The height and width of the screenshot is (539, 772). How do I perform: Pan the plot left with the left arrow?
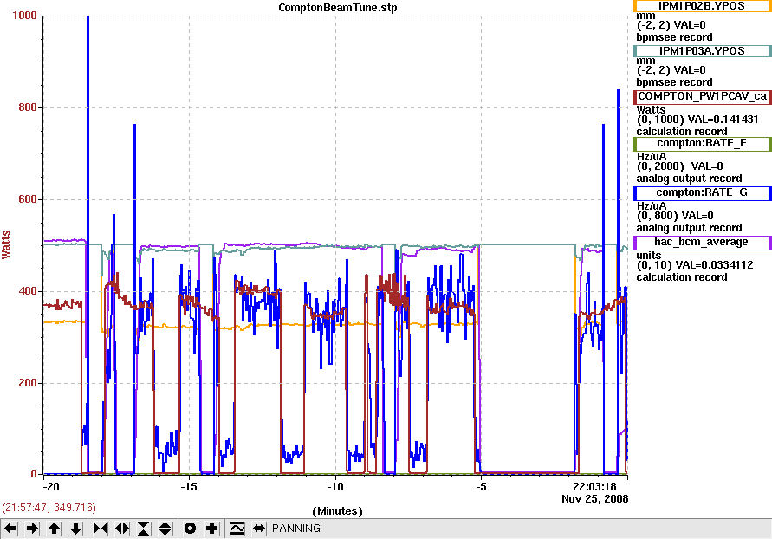click(x=10, y=529)
